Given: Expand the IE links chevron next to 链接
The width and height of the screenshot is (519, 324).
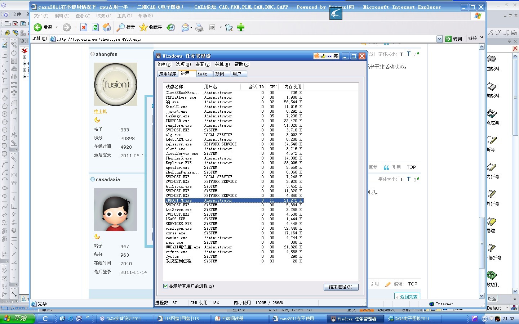Looking at the screenshot, I should click(x=482, y=38).
